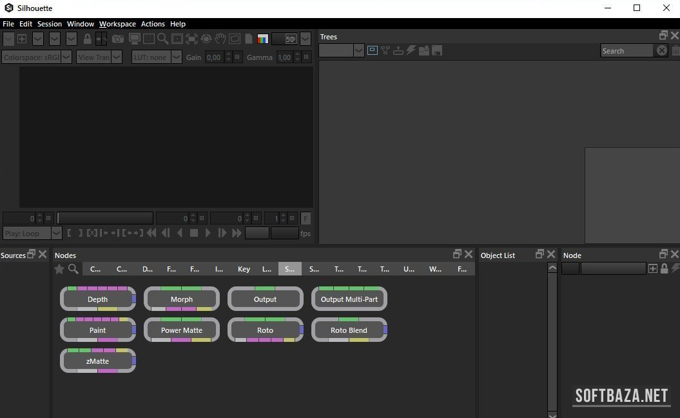Select the Roto Blend node

tap(349, 330)
